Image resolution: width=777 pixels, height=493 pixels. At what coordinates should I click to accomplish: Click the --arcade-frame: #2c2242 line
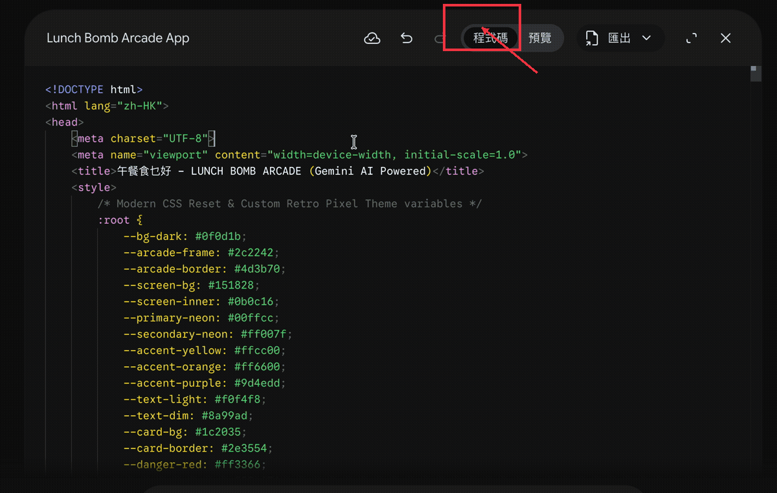(201, 252)
